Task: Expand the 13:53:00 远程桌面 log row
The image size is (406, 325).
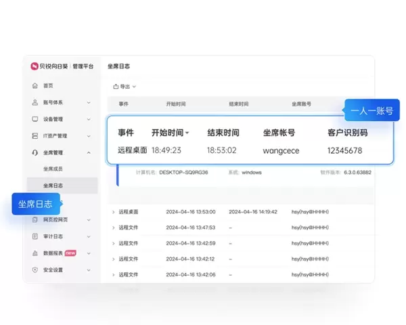Action: (113, 212)
